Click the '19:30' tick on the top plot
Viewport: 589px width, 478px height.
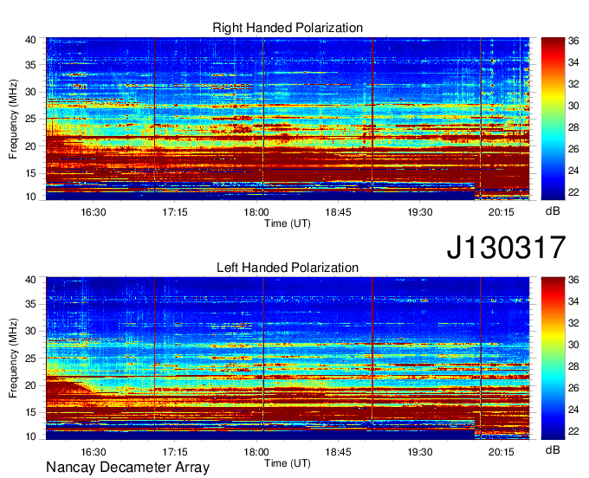click(x=419, y=212)
